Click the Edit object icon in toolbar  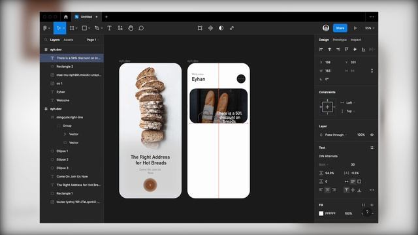[200, 28]
